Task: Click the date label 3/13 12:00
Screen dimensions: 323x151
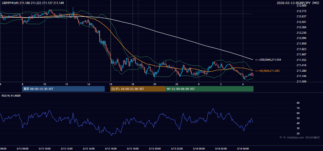Action: pyautogui.click(x=66, y=148)
